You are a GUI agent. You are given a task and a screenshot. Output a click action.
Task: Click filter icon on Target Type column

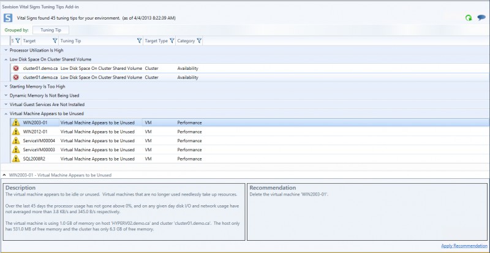click(x=172, y=40)
